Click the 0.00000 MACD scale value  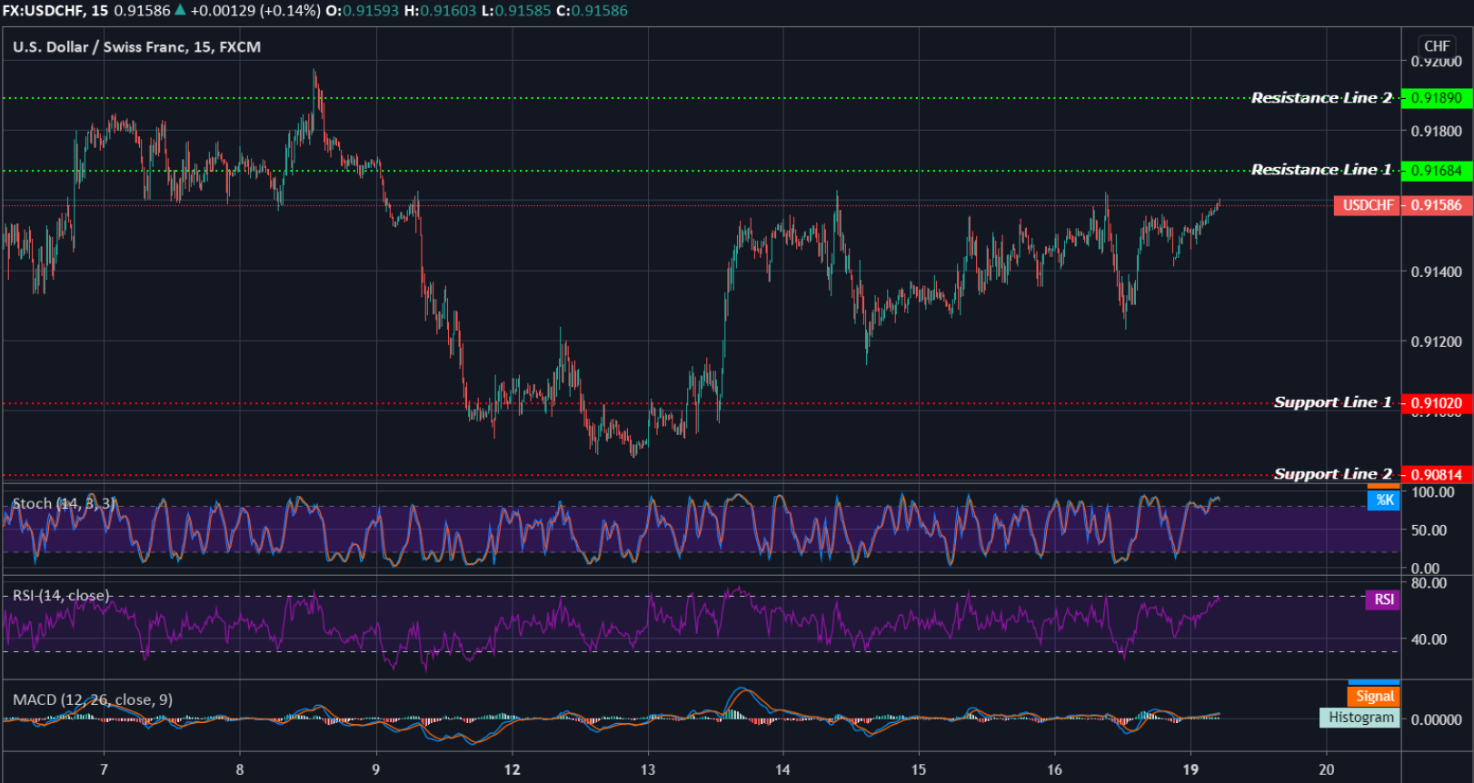[x=1437, y=719]
